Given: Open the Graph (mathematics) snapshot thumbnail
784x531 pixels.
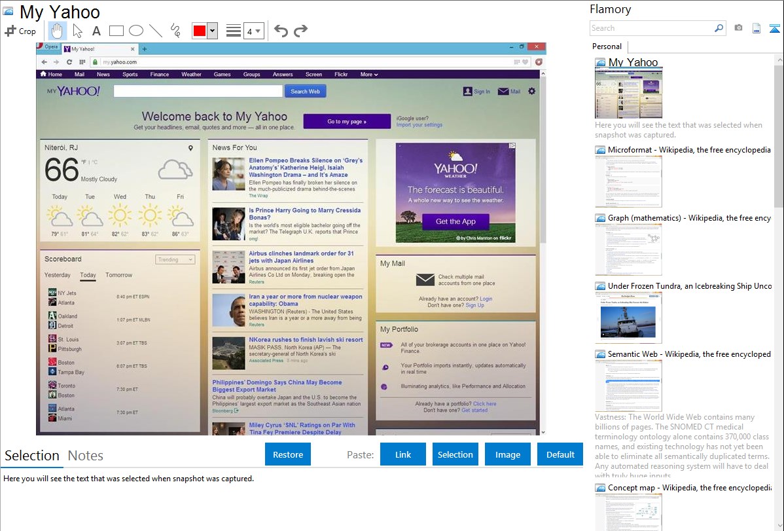Looking at the screenshot, I should [628, 249].
